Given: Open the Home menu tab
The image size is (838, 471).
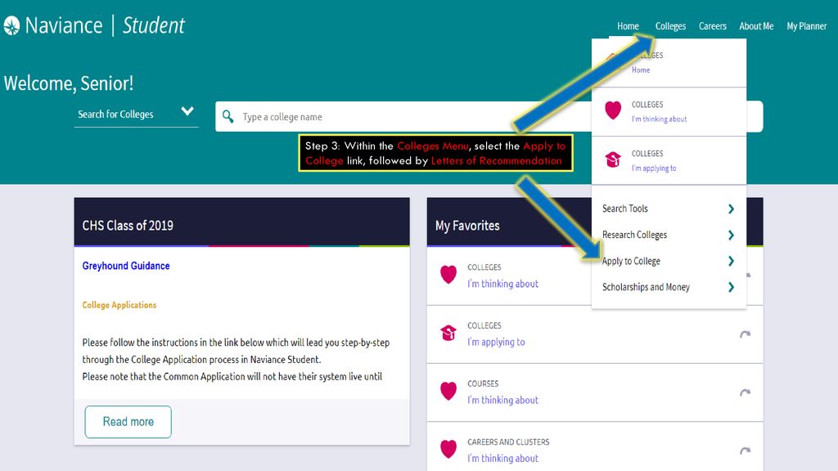Looking at the screenshot, I should (x=628, y=26).
